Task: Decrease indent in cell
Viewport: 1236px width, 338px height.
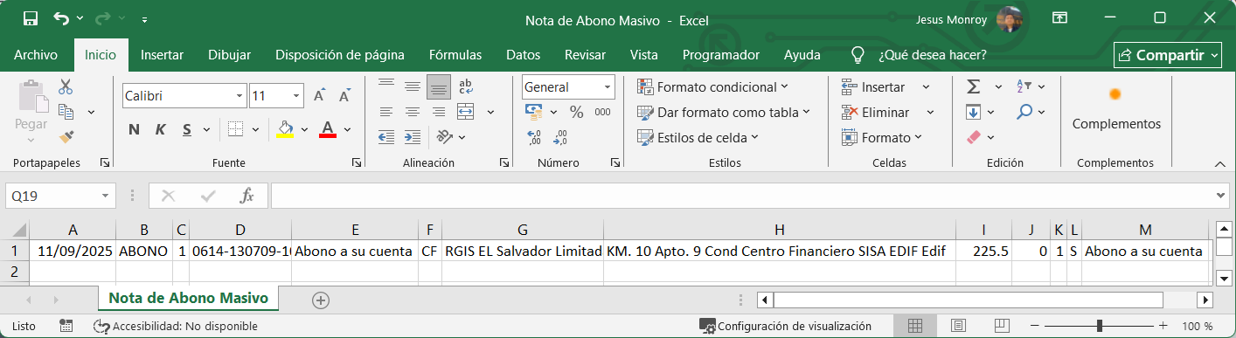Action: point(385,136)
